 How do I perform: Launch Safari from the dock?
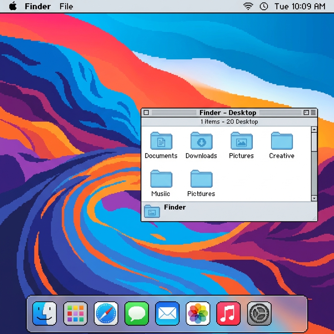pyautogui.click(x=106, y=313)
